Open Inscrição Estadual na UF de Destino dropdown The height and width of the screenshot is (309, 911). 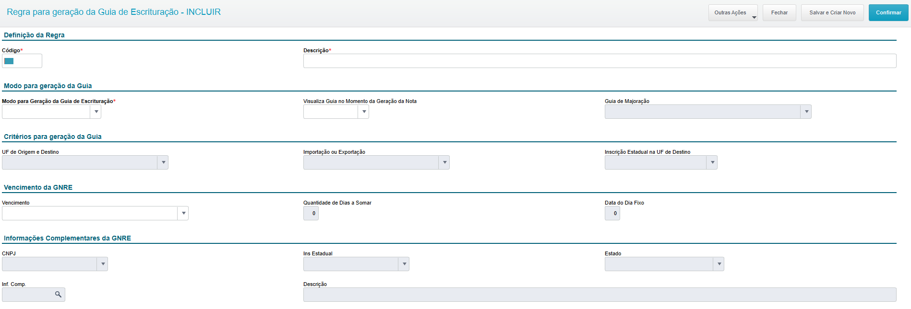(x=712, y=162)
